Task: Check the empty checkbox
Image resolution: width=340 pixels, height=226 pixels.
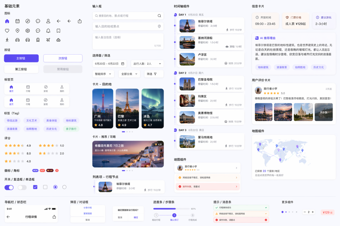Action: click(x=45, y=187)
